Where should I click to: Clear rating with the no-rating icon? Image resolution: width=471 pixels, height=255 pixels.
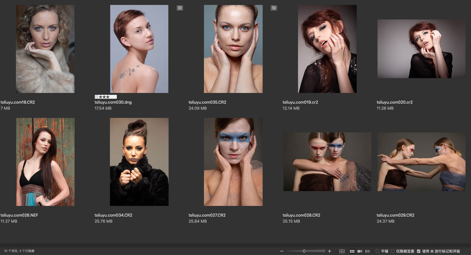(x=97, y=97)
